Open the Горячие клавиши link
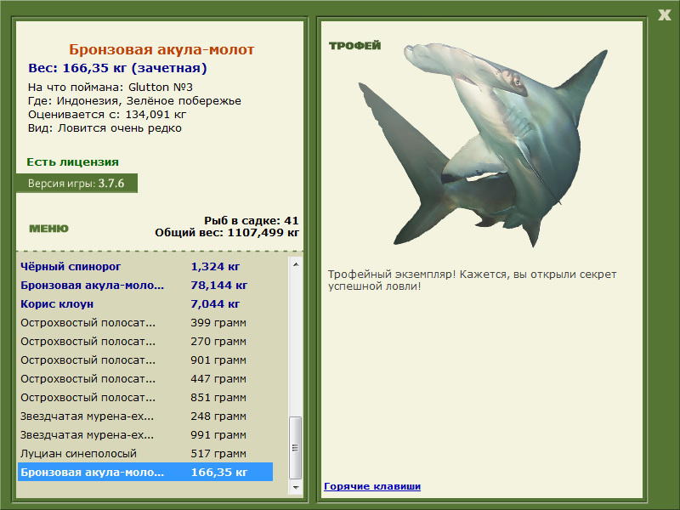 click(x=372, y=486)
